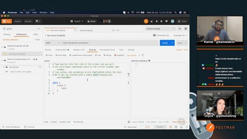Open the wrench settings icon in the header
247x139 pixels.
tap(157, 21)
